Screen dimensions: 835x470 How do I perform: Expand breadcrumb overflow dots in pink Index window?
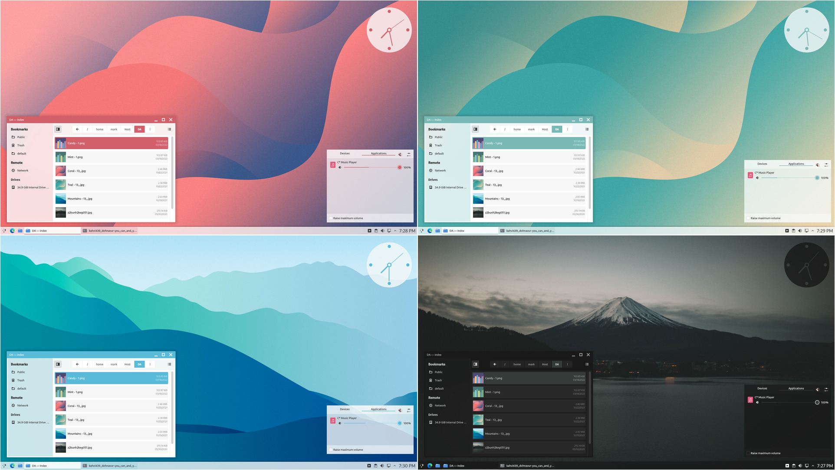150,129
